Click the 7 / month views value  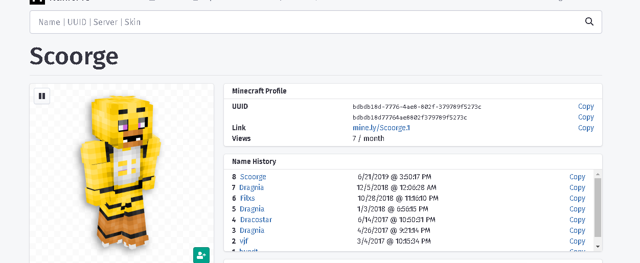tap(368, 138)
